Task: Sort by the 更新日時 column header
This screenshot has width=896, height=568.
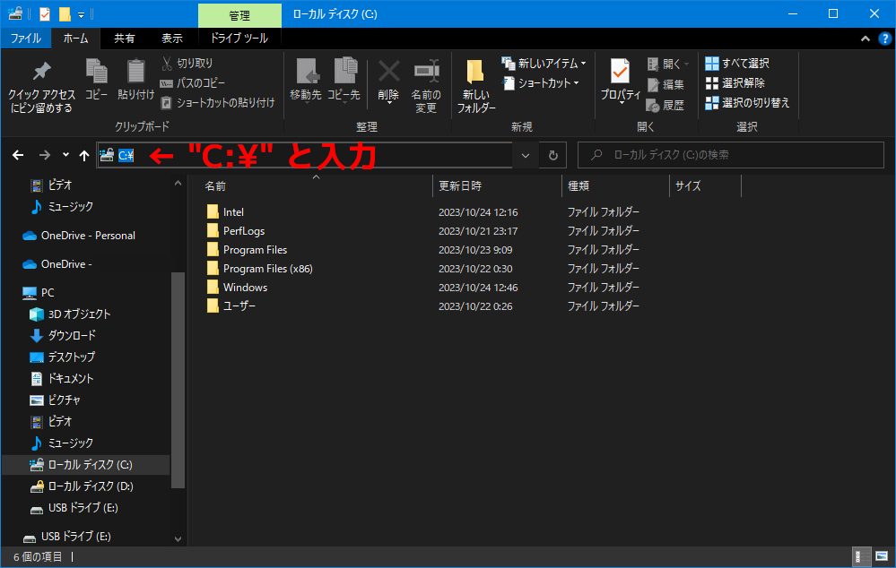Action: 497,186
